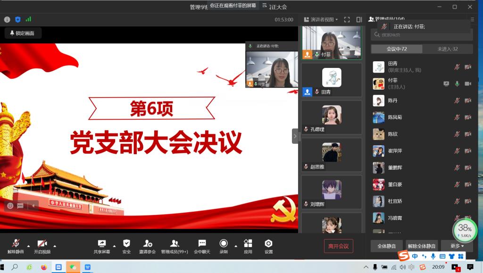This screenshot has height=273, width=483.
Task: Open meeting Settings (设置)
Action: 268,246
